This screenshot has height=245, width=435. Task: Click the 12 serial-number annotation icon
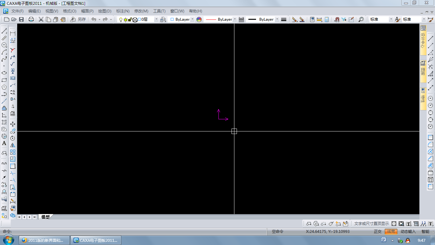[x=423, y=224]
